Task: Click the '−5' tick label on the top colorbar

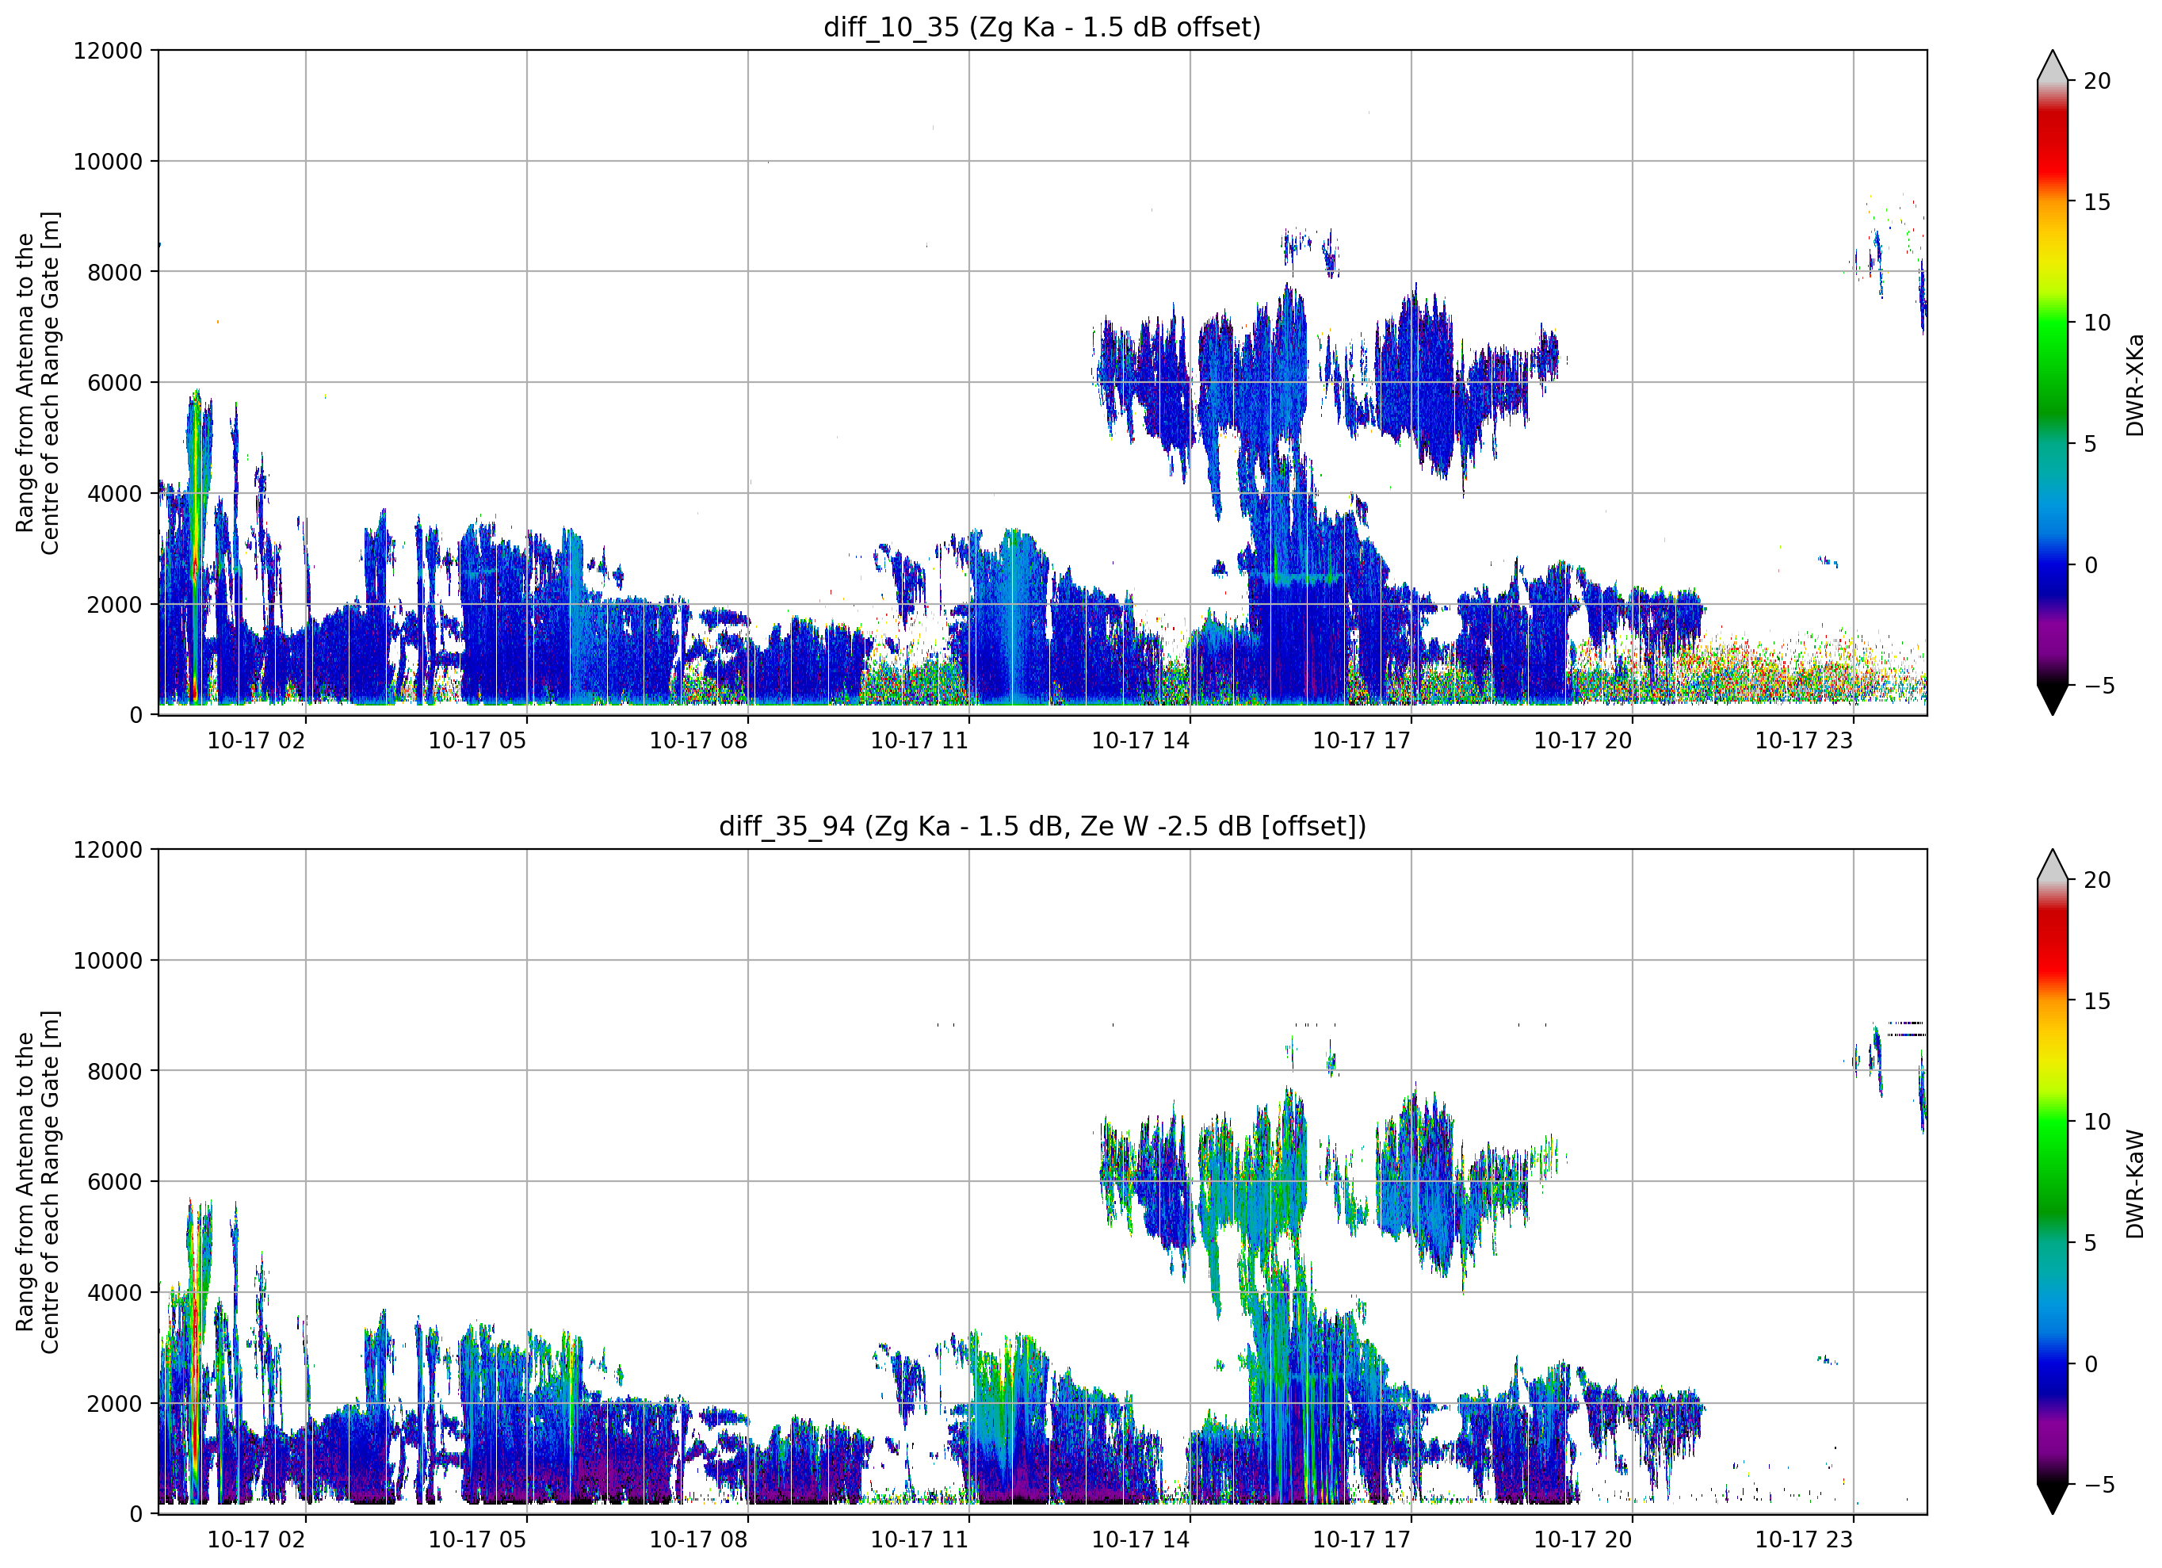Action: click(2098, 685)
